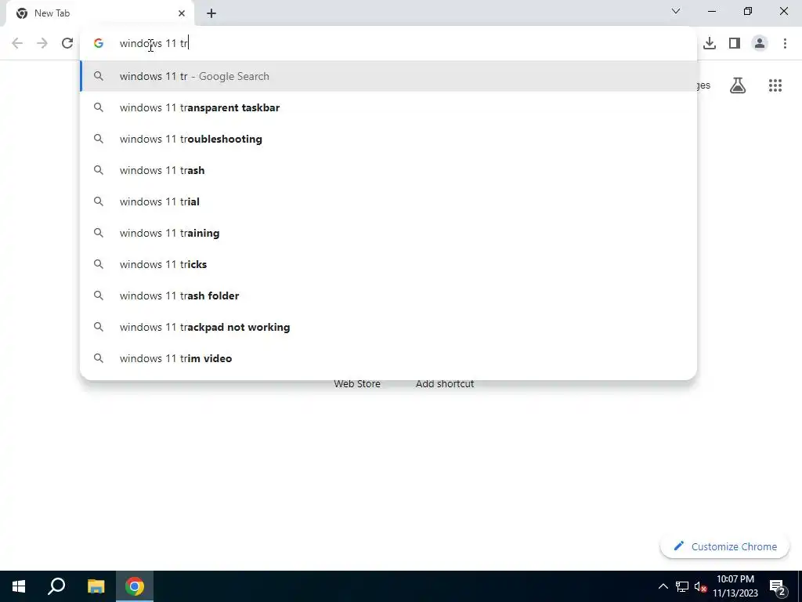Image resolution: width=802 pixels, height=602 pixels.
Task: Choose 'windows 11 trackpad not working' suggestion
Action: click(x=388, y=327)
